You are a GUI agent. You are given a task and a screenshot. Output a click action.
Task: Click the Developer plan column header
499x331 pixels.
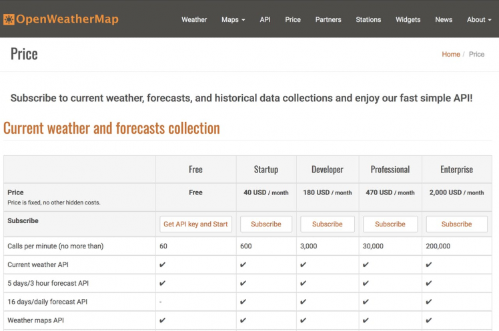[x=328, y=170]
